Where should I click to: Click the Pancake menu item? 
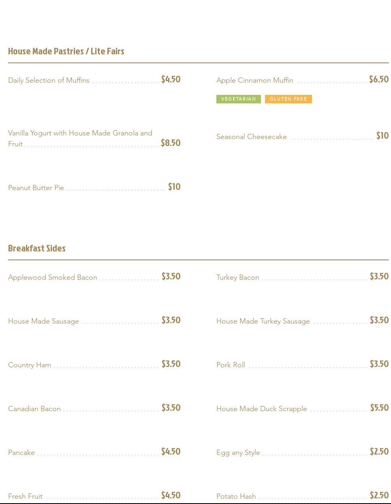point(21,453)
